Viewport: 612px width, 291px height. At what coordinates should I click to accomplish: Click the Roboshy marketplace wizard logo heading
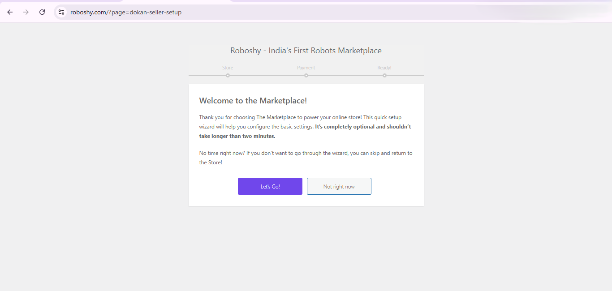306,50
